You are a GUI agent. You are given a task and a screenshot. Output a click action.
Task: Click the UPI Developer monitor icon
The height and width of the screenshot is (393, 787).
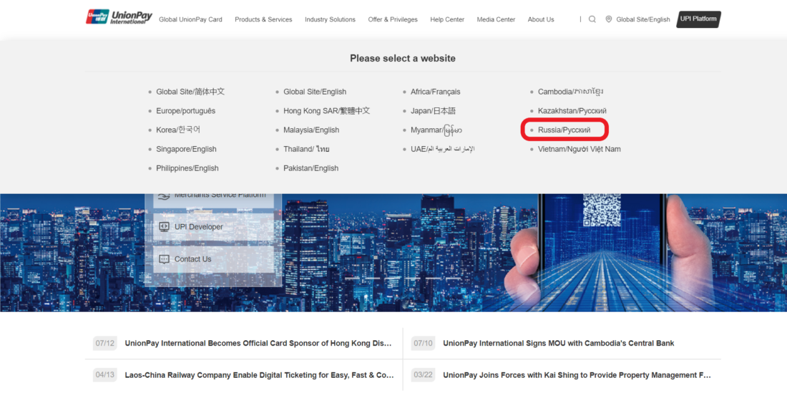(164, 227)
